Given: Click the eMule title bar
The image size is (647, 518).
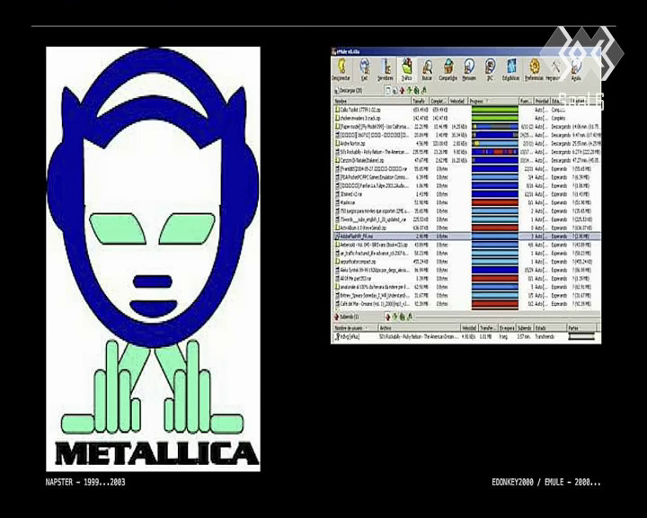Looking at the screenshot, I should pyautogui.click(x=465, y=51).
